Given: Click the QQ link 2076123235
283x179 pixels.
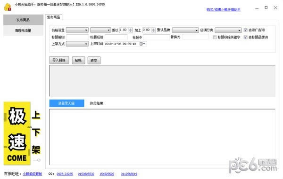Looking at the screenshot, I should click(65, 174).
